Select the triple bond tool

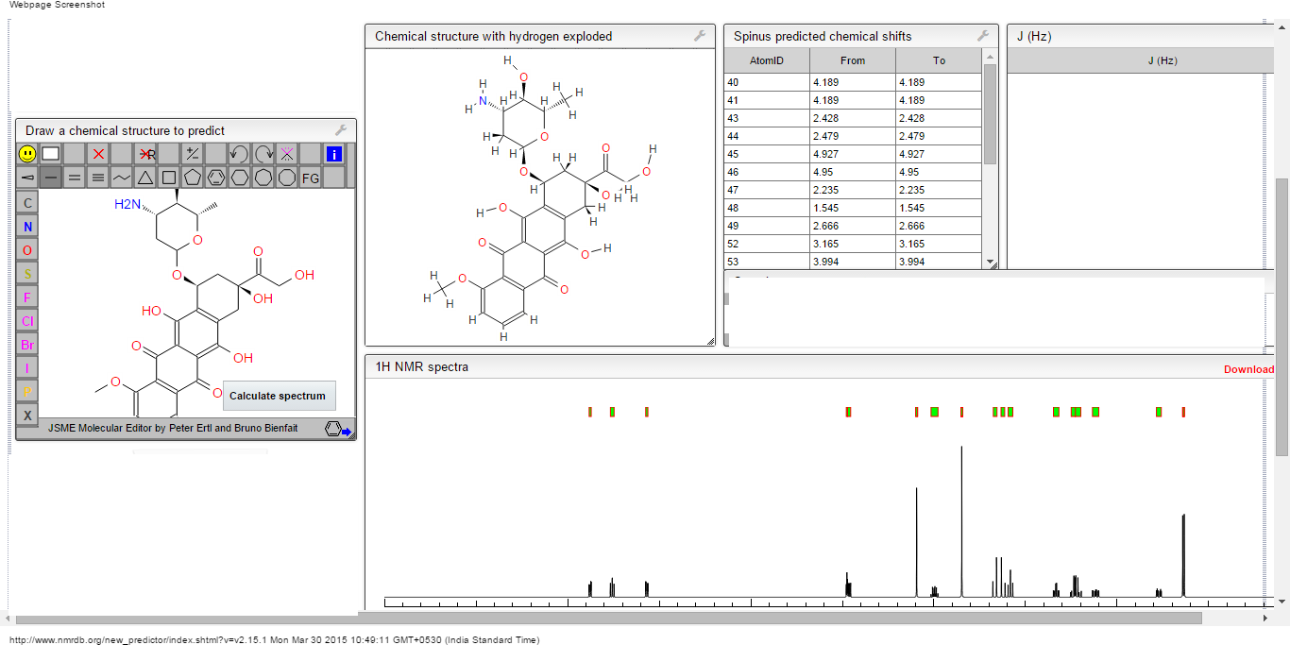click(98, 177)
